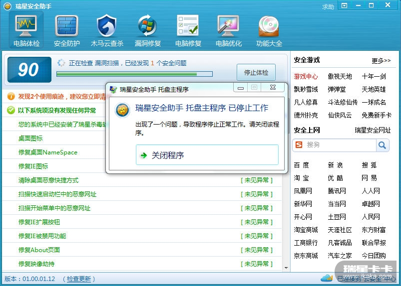401x286 pixels.
Task: Click 关闭程序 in crash dialog
Action: [x=207, y=155]
